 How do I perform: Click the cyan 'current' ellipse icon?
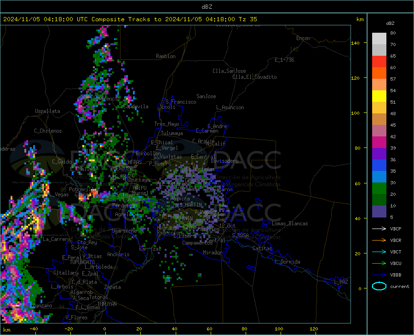coord(379,286)
